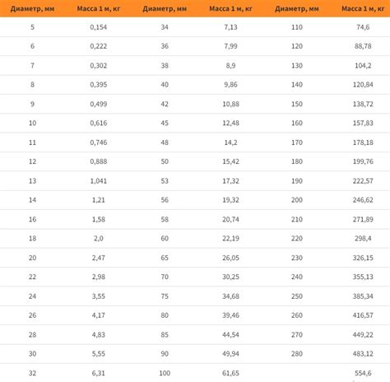
Task: Select the diameter 34 cell
Action: pos(165,27)
